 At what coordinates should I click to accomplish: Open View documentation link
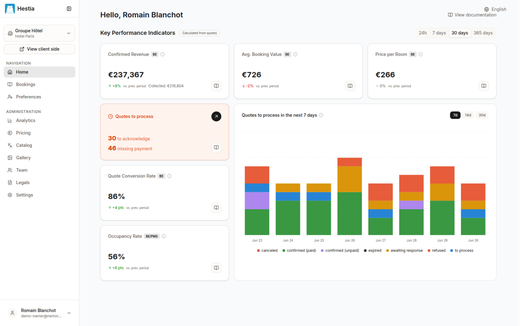pos(472,15)
